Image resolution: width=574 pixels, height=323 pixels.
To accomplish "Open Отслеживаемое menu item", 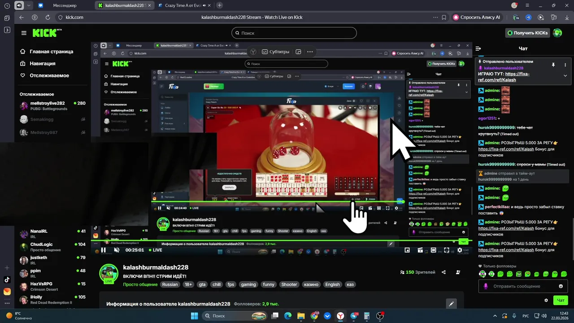I will pos(44,76).
